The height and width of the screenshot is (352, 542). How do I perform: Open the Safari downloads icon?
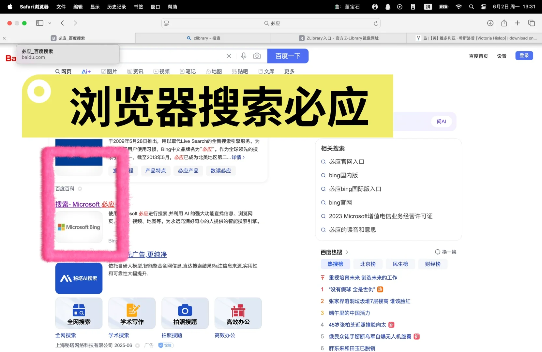490,23
